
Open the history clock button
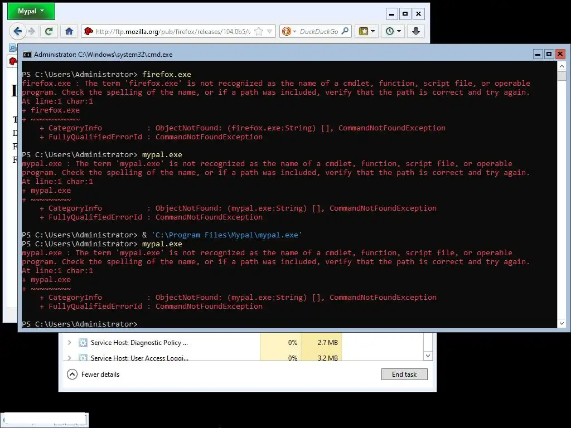click(390, 31)
